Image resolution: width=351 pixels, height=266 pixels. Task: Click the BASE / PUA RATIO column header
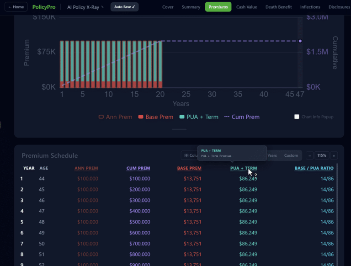[x=314, y=168]
